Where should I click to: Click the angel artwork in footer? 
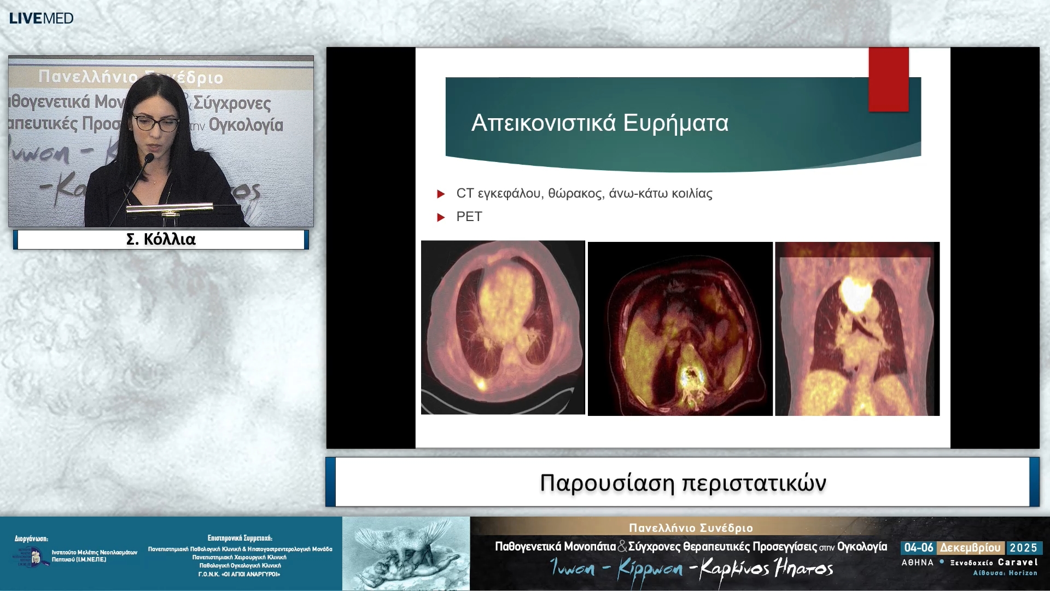(x=406, y=553)
